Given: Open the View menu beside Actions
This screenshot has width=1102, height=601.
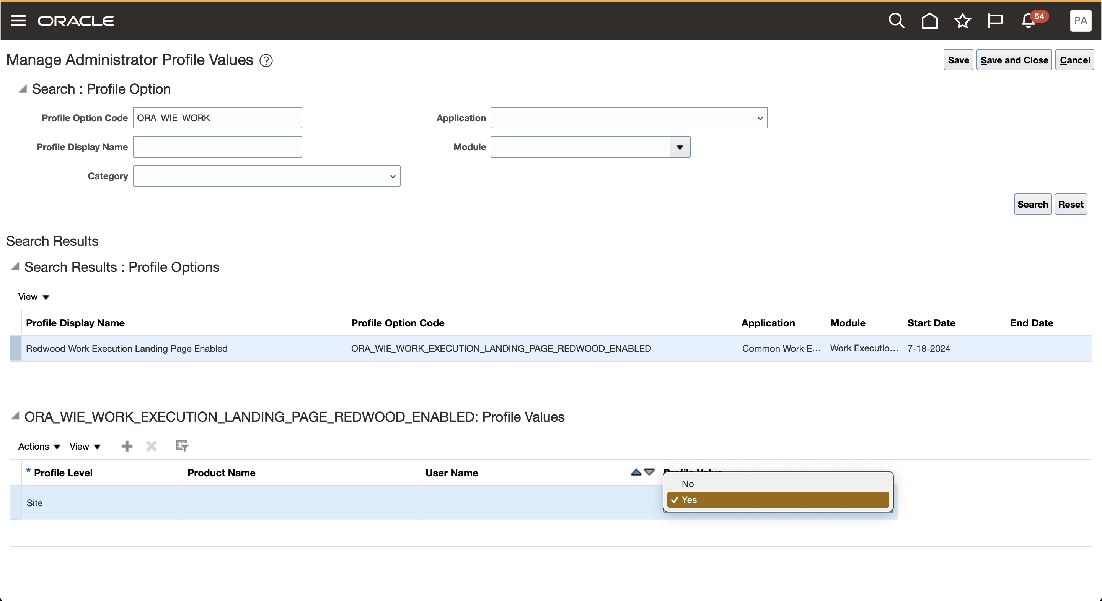Looking at the screenshot, I should (85, 446).
